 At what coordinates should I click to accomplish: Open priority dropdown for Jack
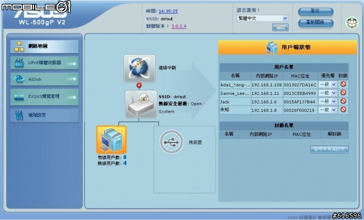pyautogui.click(x=328, y=101)
